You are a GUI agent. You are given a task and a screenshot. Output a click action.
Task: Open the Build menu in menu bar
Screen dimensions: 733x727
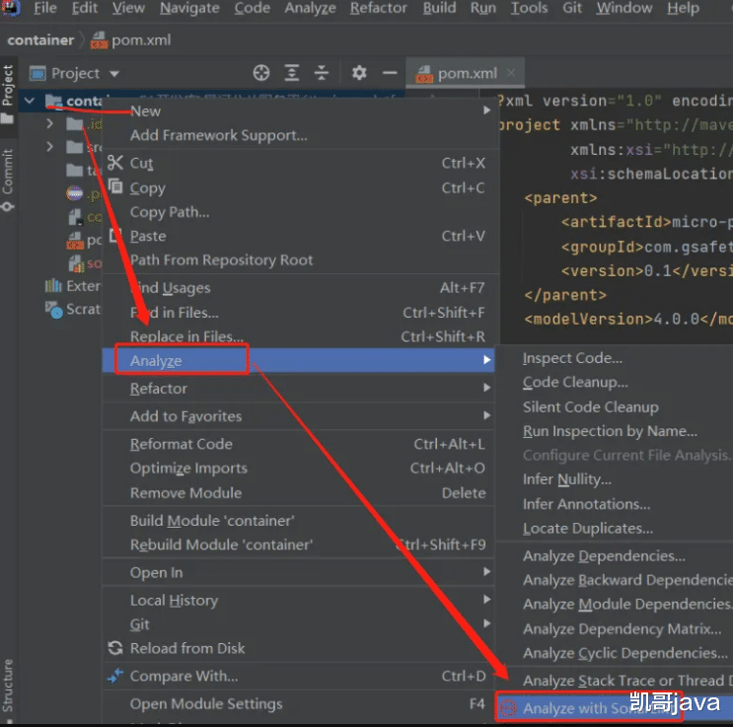[x=439, y=8]
